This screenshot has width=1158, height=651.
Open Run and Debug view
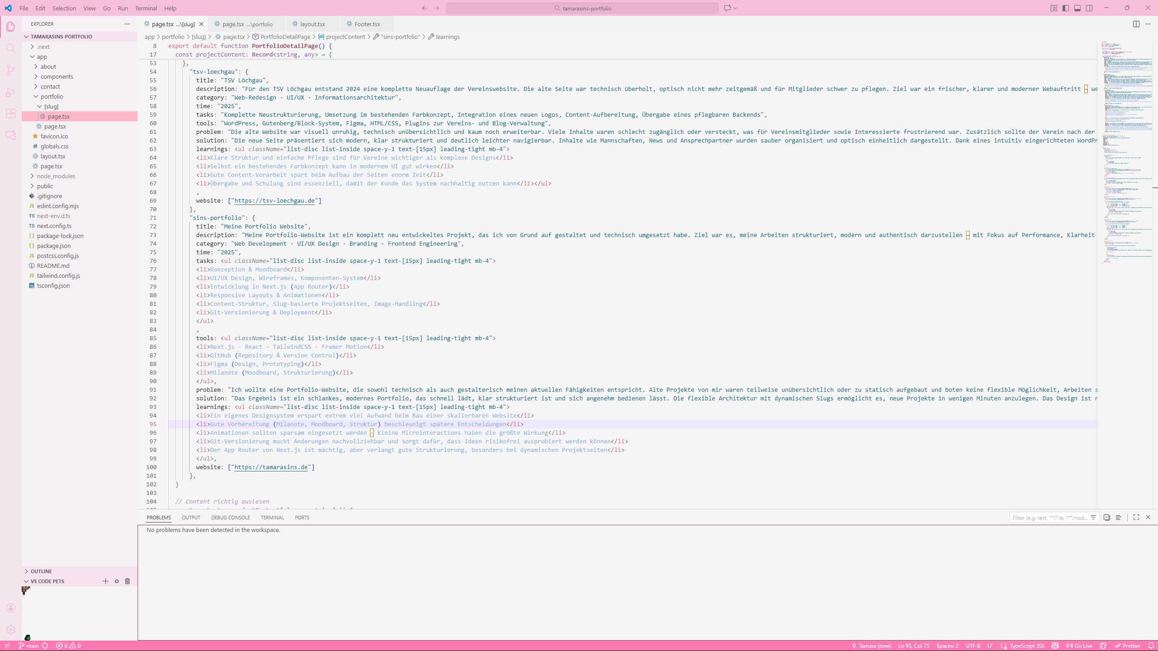11,92
